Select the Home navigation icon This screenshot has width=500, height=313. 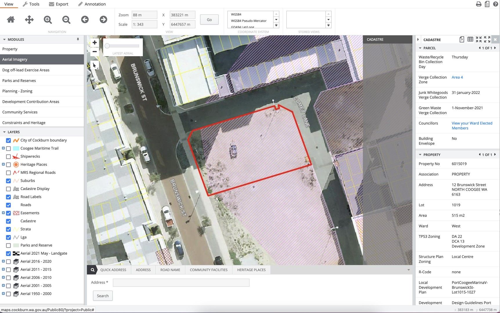pyautogui.click(x=10, y=19)
